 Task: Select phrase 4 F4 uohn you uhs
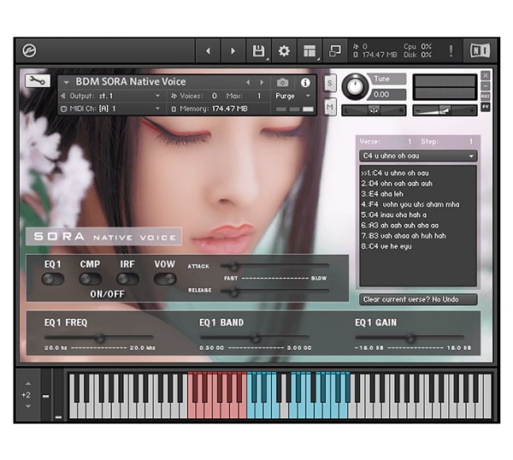410,204
